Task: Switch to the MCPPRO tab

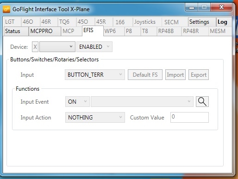Action: pos(44,31)
